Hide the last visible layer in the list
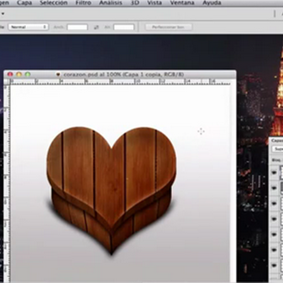Viewport: 283px width, 283px height. pyautogui.click(x=274, y=265)
